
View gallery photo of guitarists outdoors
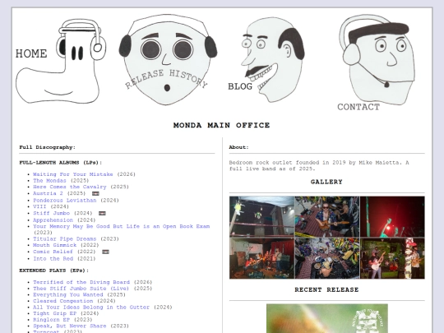392,258
